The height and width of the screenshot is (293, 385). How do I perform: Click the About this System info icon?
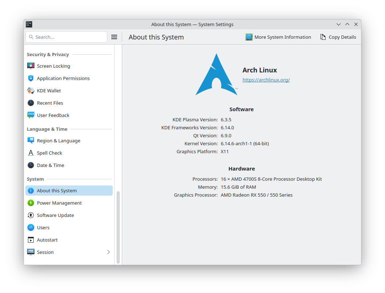tap(31, 191)
